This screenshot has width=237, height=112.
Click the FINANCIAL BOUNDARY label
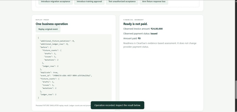pos(133,20)
